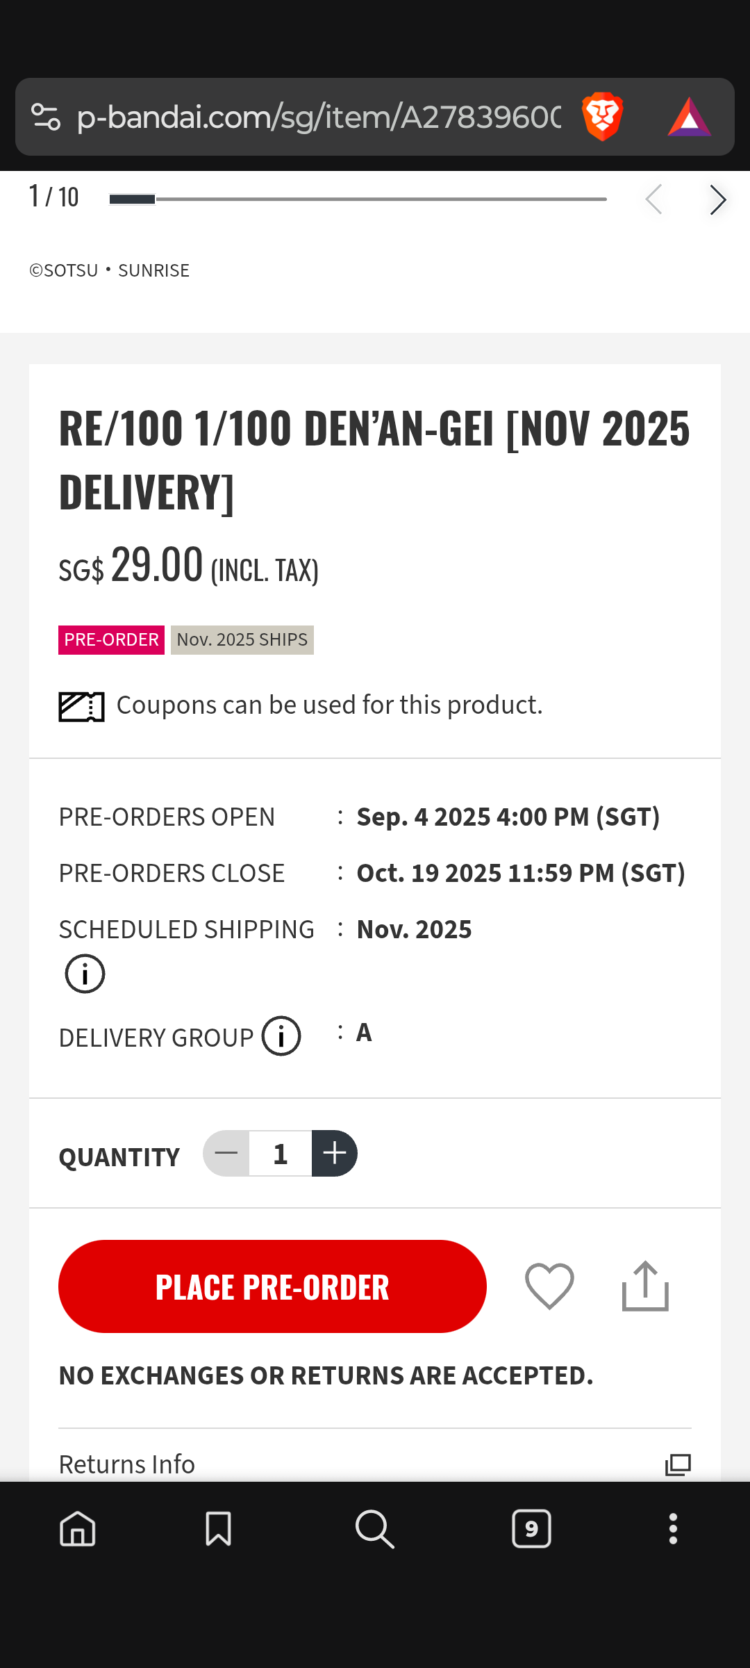Show Delivery Group info icon
Viewport: 750px width, 1668px height.
click(x=281, y=1036)
